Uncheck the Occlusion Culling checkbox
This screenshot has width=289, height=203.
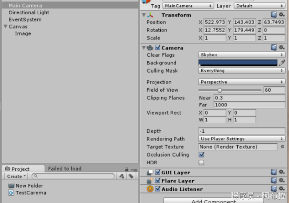[201, 155]
